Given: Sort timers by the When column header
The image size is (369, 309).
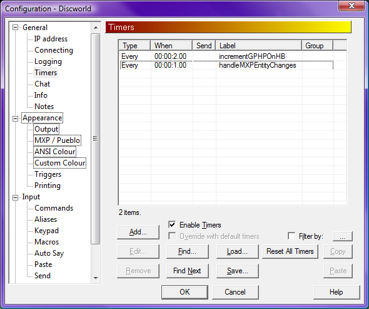Looking at the screenshot, I should tap(171, 46).
